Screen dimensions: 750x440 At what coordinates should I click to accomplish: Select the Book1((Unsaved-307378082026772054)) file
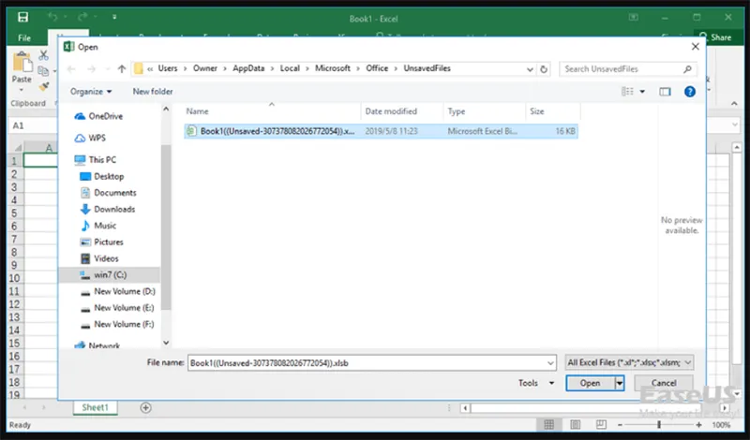[381, 131]
